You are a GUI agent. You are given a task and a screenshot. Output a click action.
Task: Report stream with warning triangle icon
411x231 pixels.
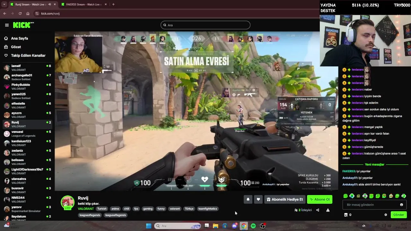328,210
